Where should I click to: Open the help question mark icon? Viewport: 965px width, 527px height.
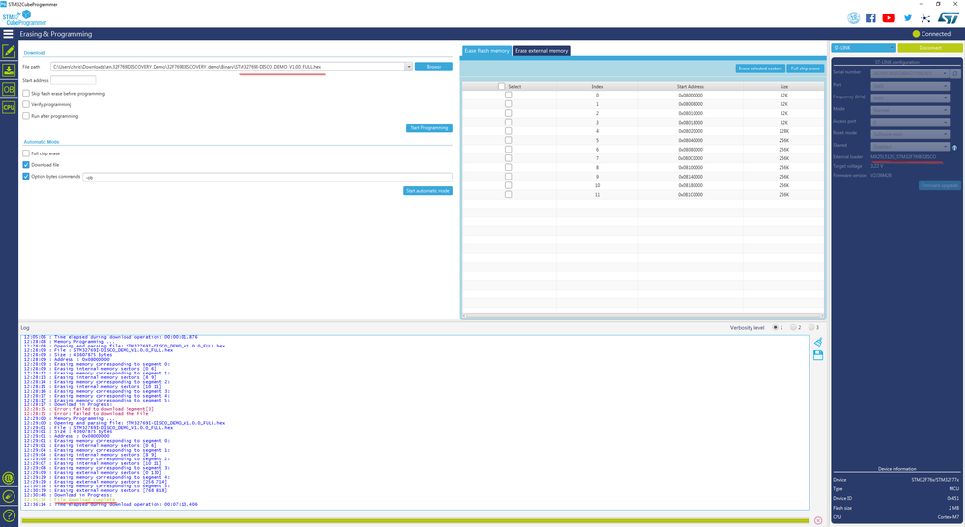(9, 515)
